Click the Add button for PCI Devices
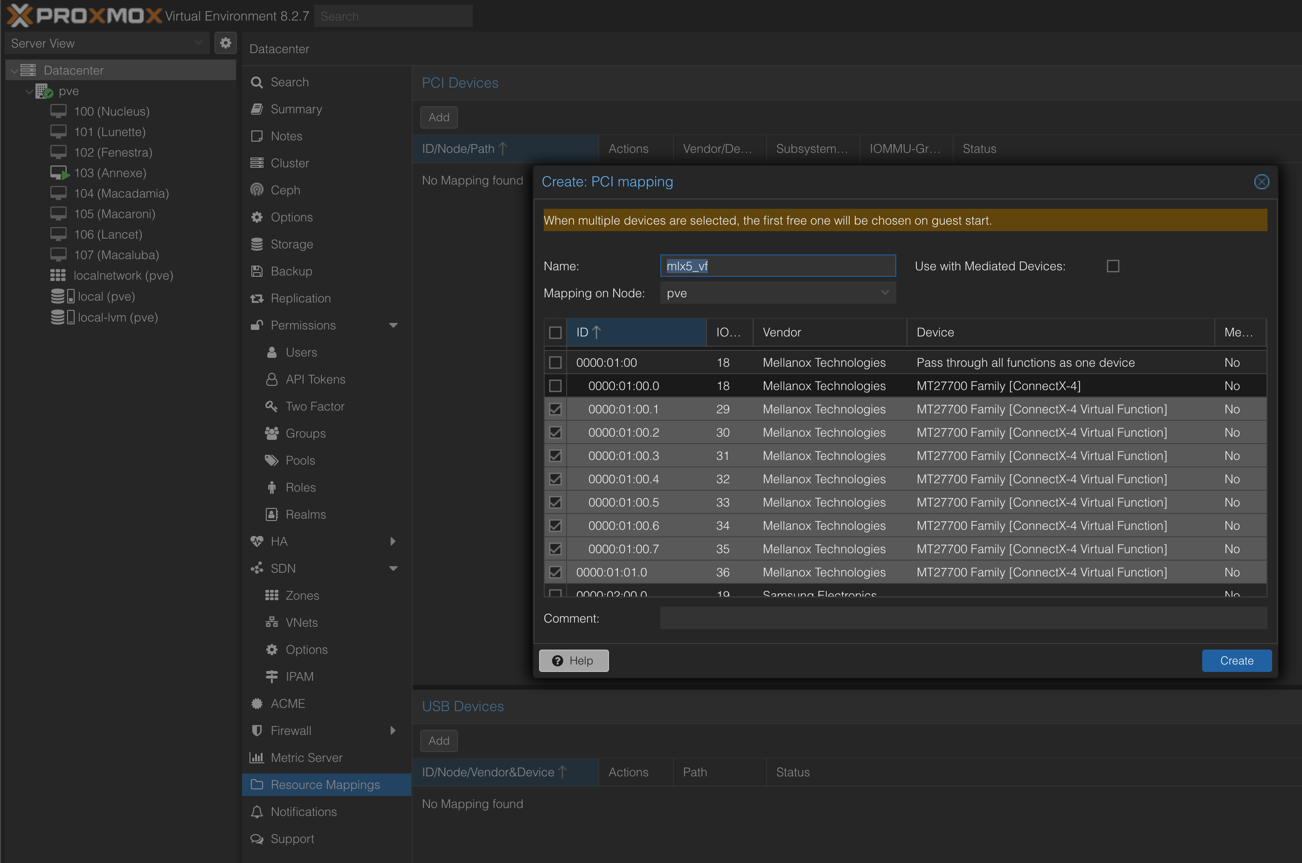This screenshot has width=1302, height=863. (438, 116)
